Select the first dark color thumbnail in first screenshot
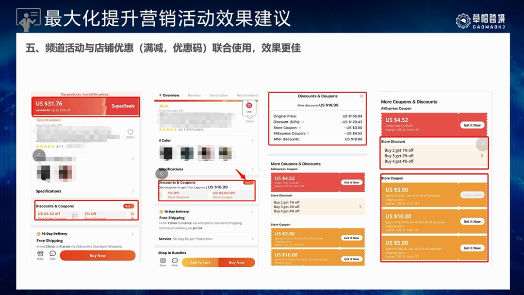The height and width of the screenshot is (295, 524). click(x=44, y=173)
